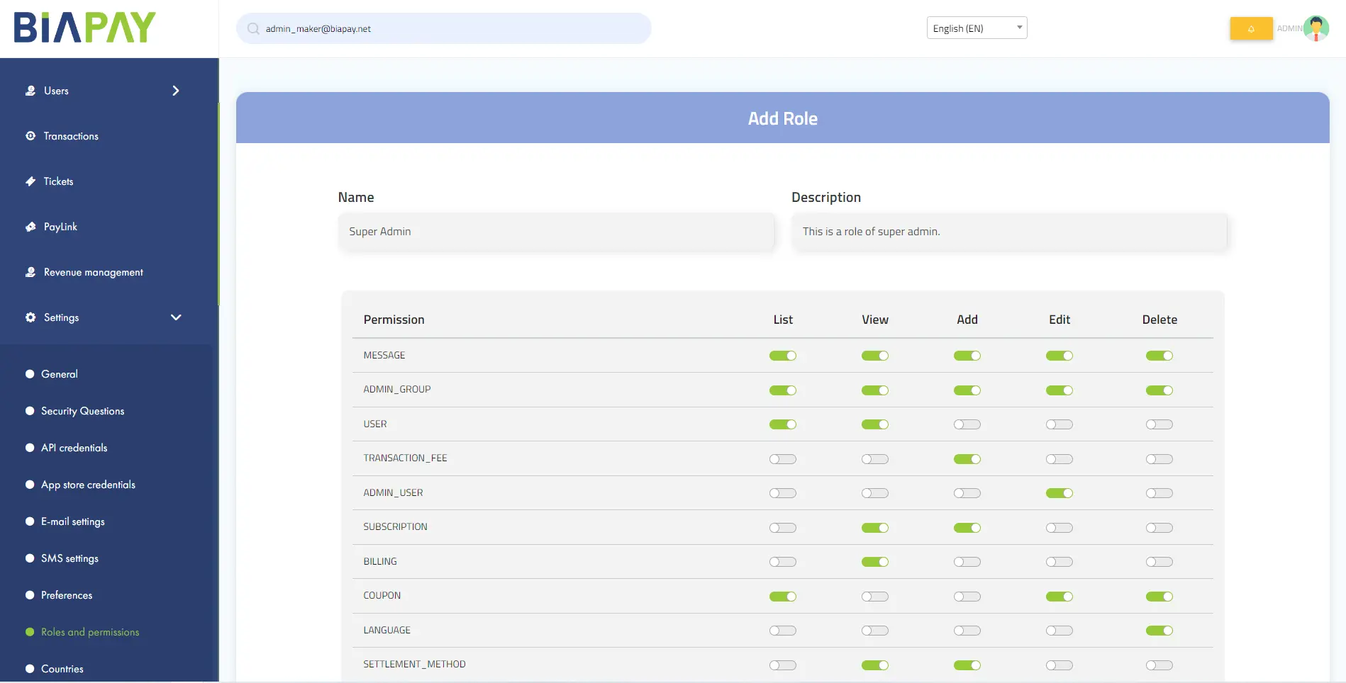Click the Tickets tag icon

pyautogui.click(x=30, y=181)
